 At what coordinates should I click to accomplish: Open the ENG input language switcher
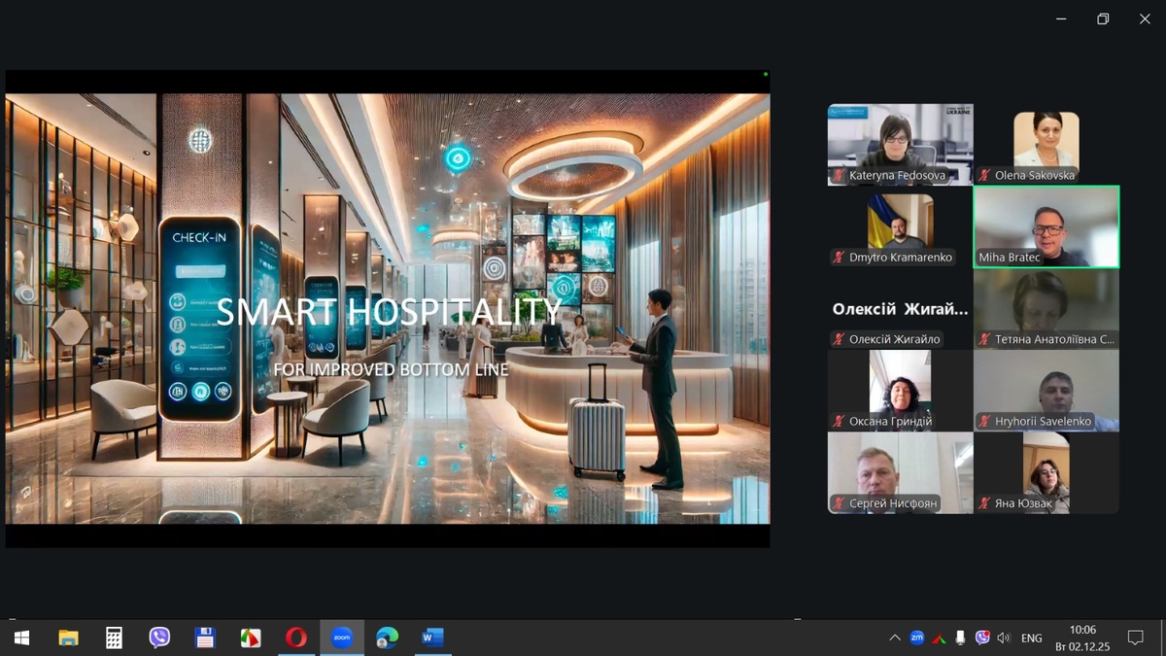pos(1032,638)
